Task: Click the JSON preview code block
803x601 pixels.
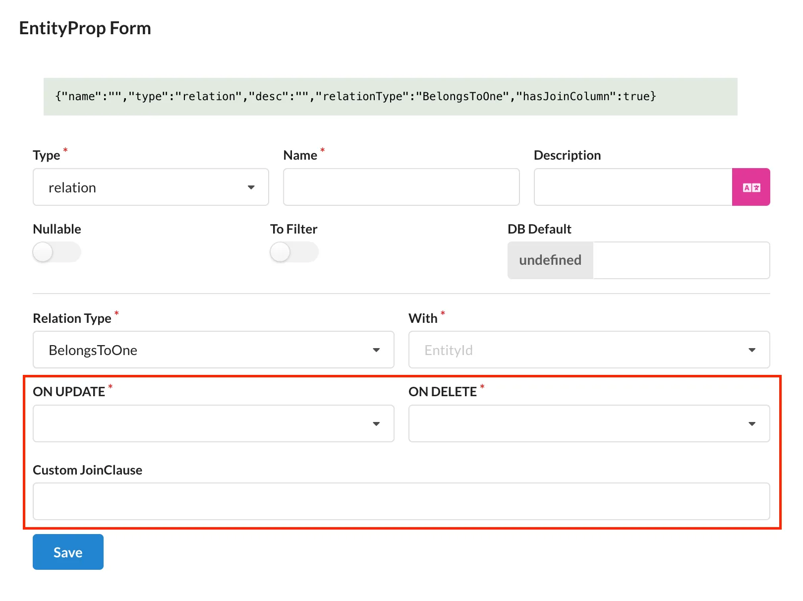Action: click(390, 97)
